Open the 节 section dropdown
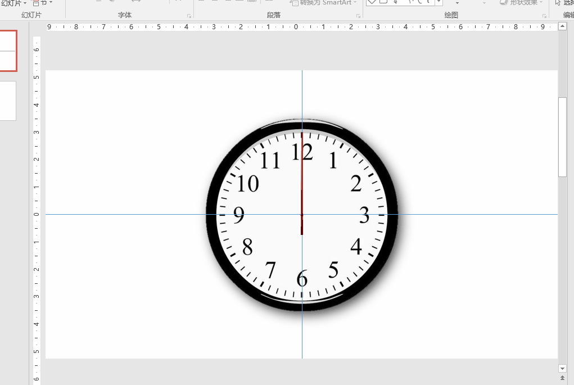574x385 pixels. (x=42, y=3)
